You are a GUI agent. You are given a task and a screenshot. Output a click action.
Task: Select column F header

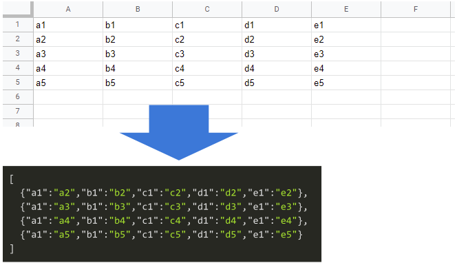(x=416, y=10)
